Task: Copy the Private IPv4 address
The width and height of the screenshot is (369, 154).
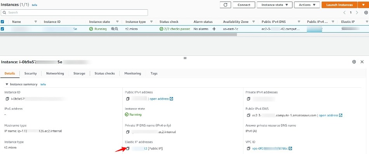Action: [249, 99]
